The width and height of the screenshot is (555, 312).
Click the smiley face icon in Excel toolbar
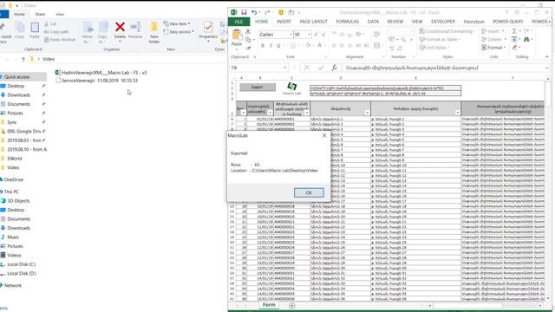281,12
